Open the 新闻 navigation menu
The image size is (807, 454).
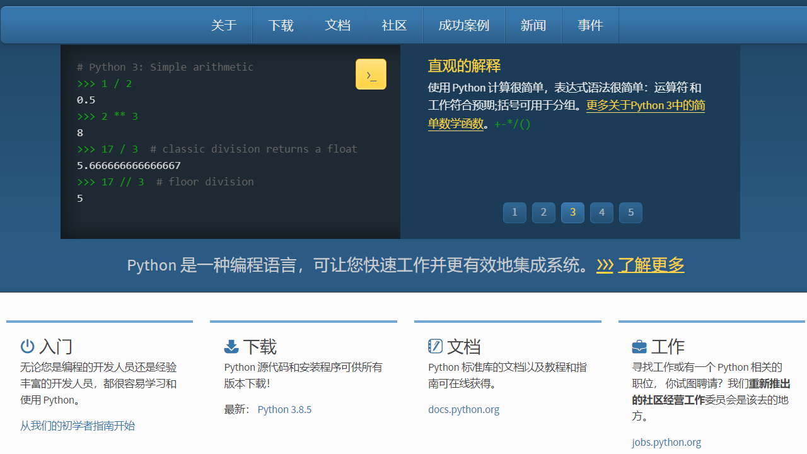pyautogui.click(x=533, y=25)
